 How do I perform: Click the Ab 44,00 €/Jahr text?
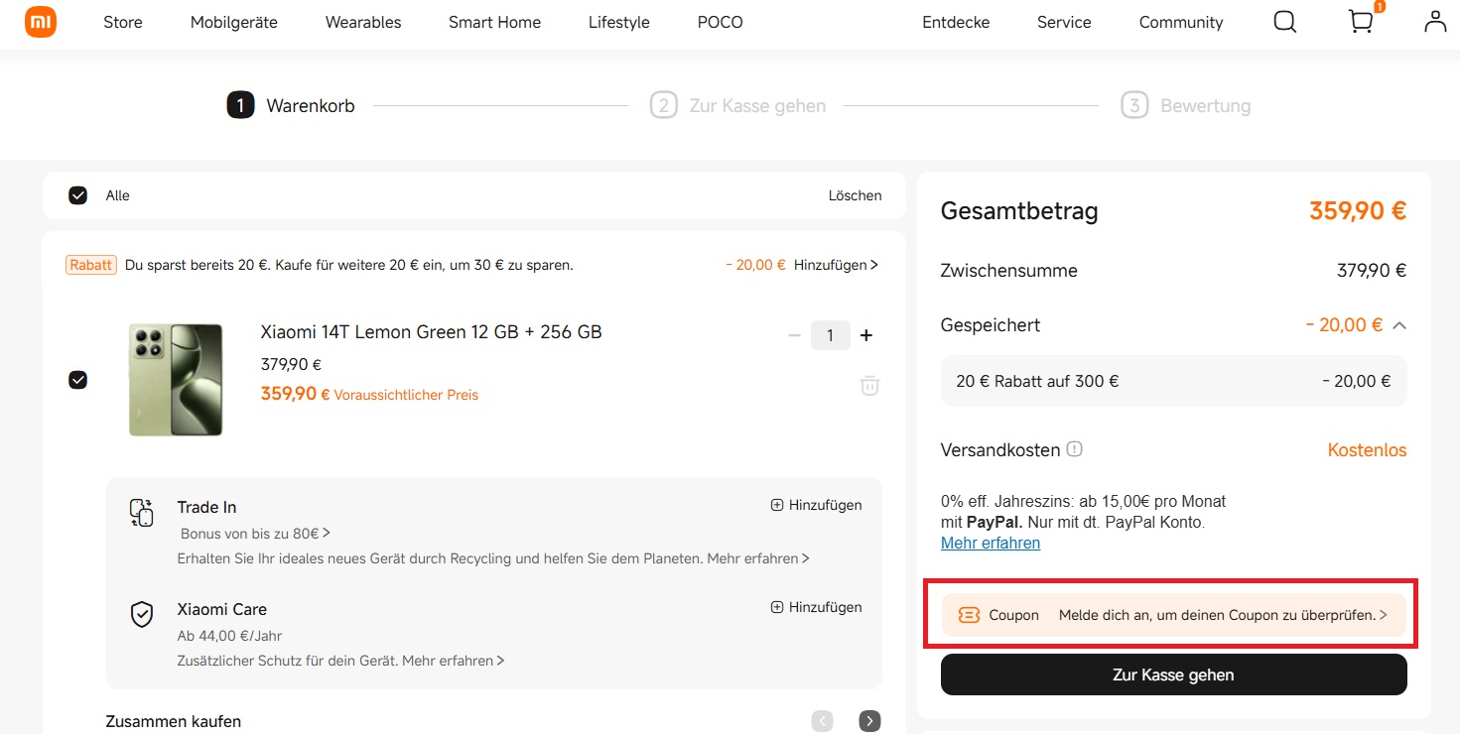click(230, 636)
